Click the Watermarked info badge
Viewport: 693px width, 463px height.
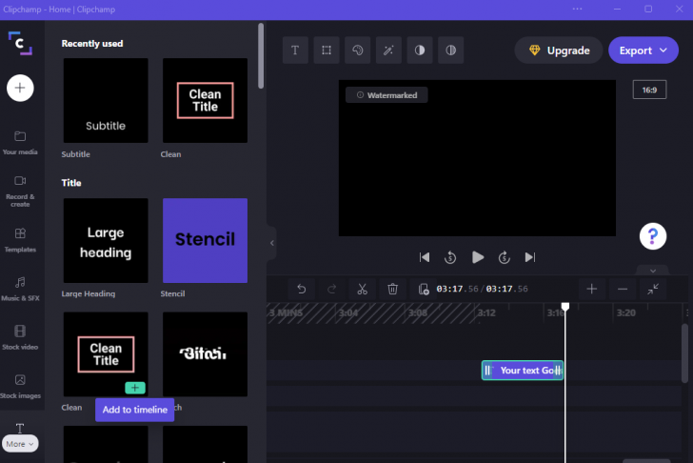coord(386,95)
